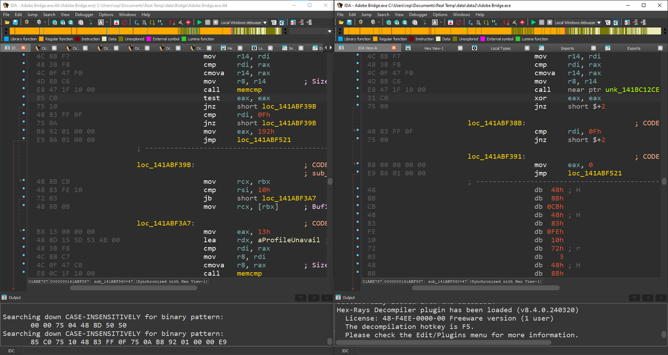Click the pencil edit icon in left toolbar
Screen dimensions: 668x355
[180, 22]
